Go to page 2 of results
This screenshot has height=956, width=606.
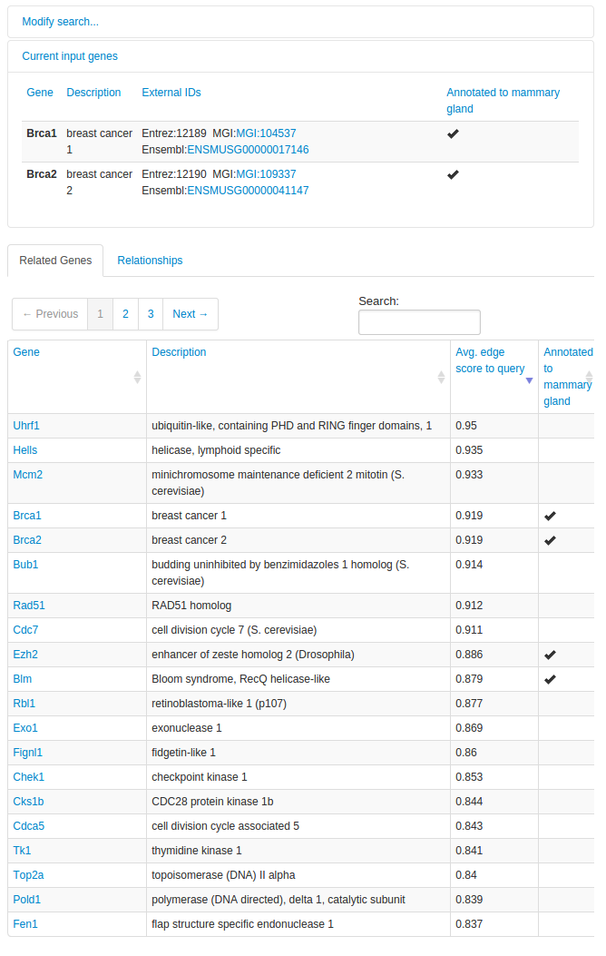[125, 314]
